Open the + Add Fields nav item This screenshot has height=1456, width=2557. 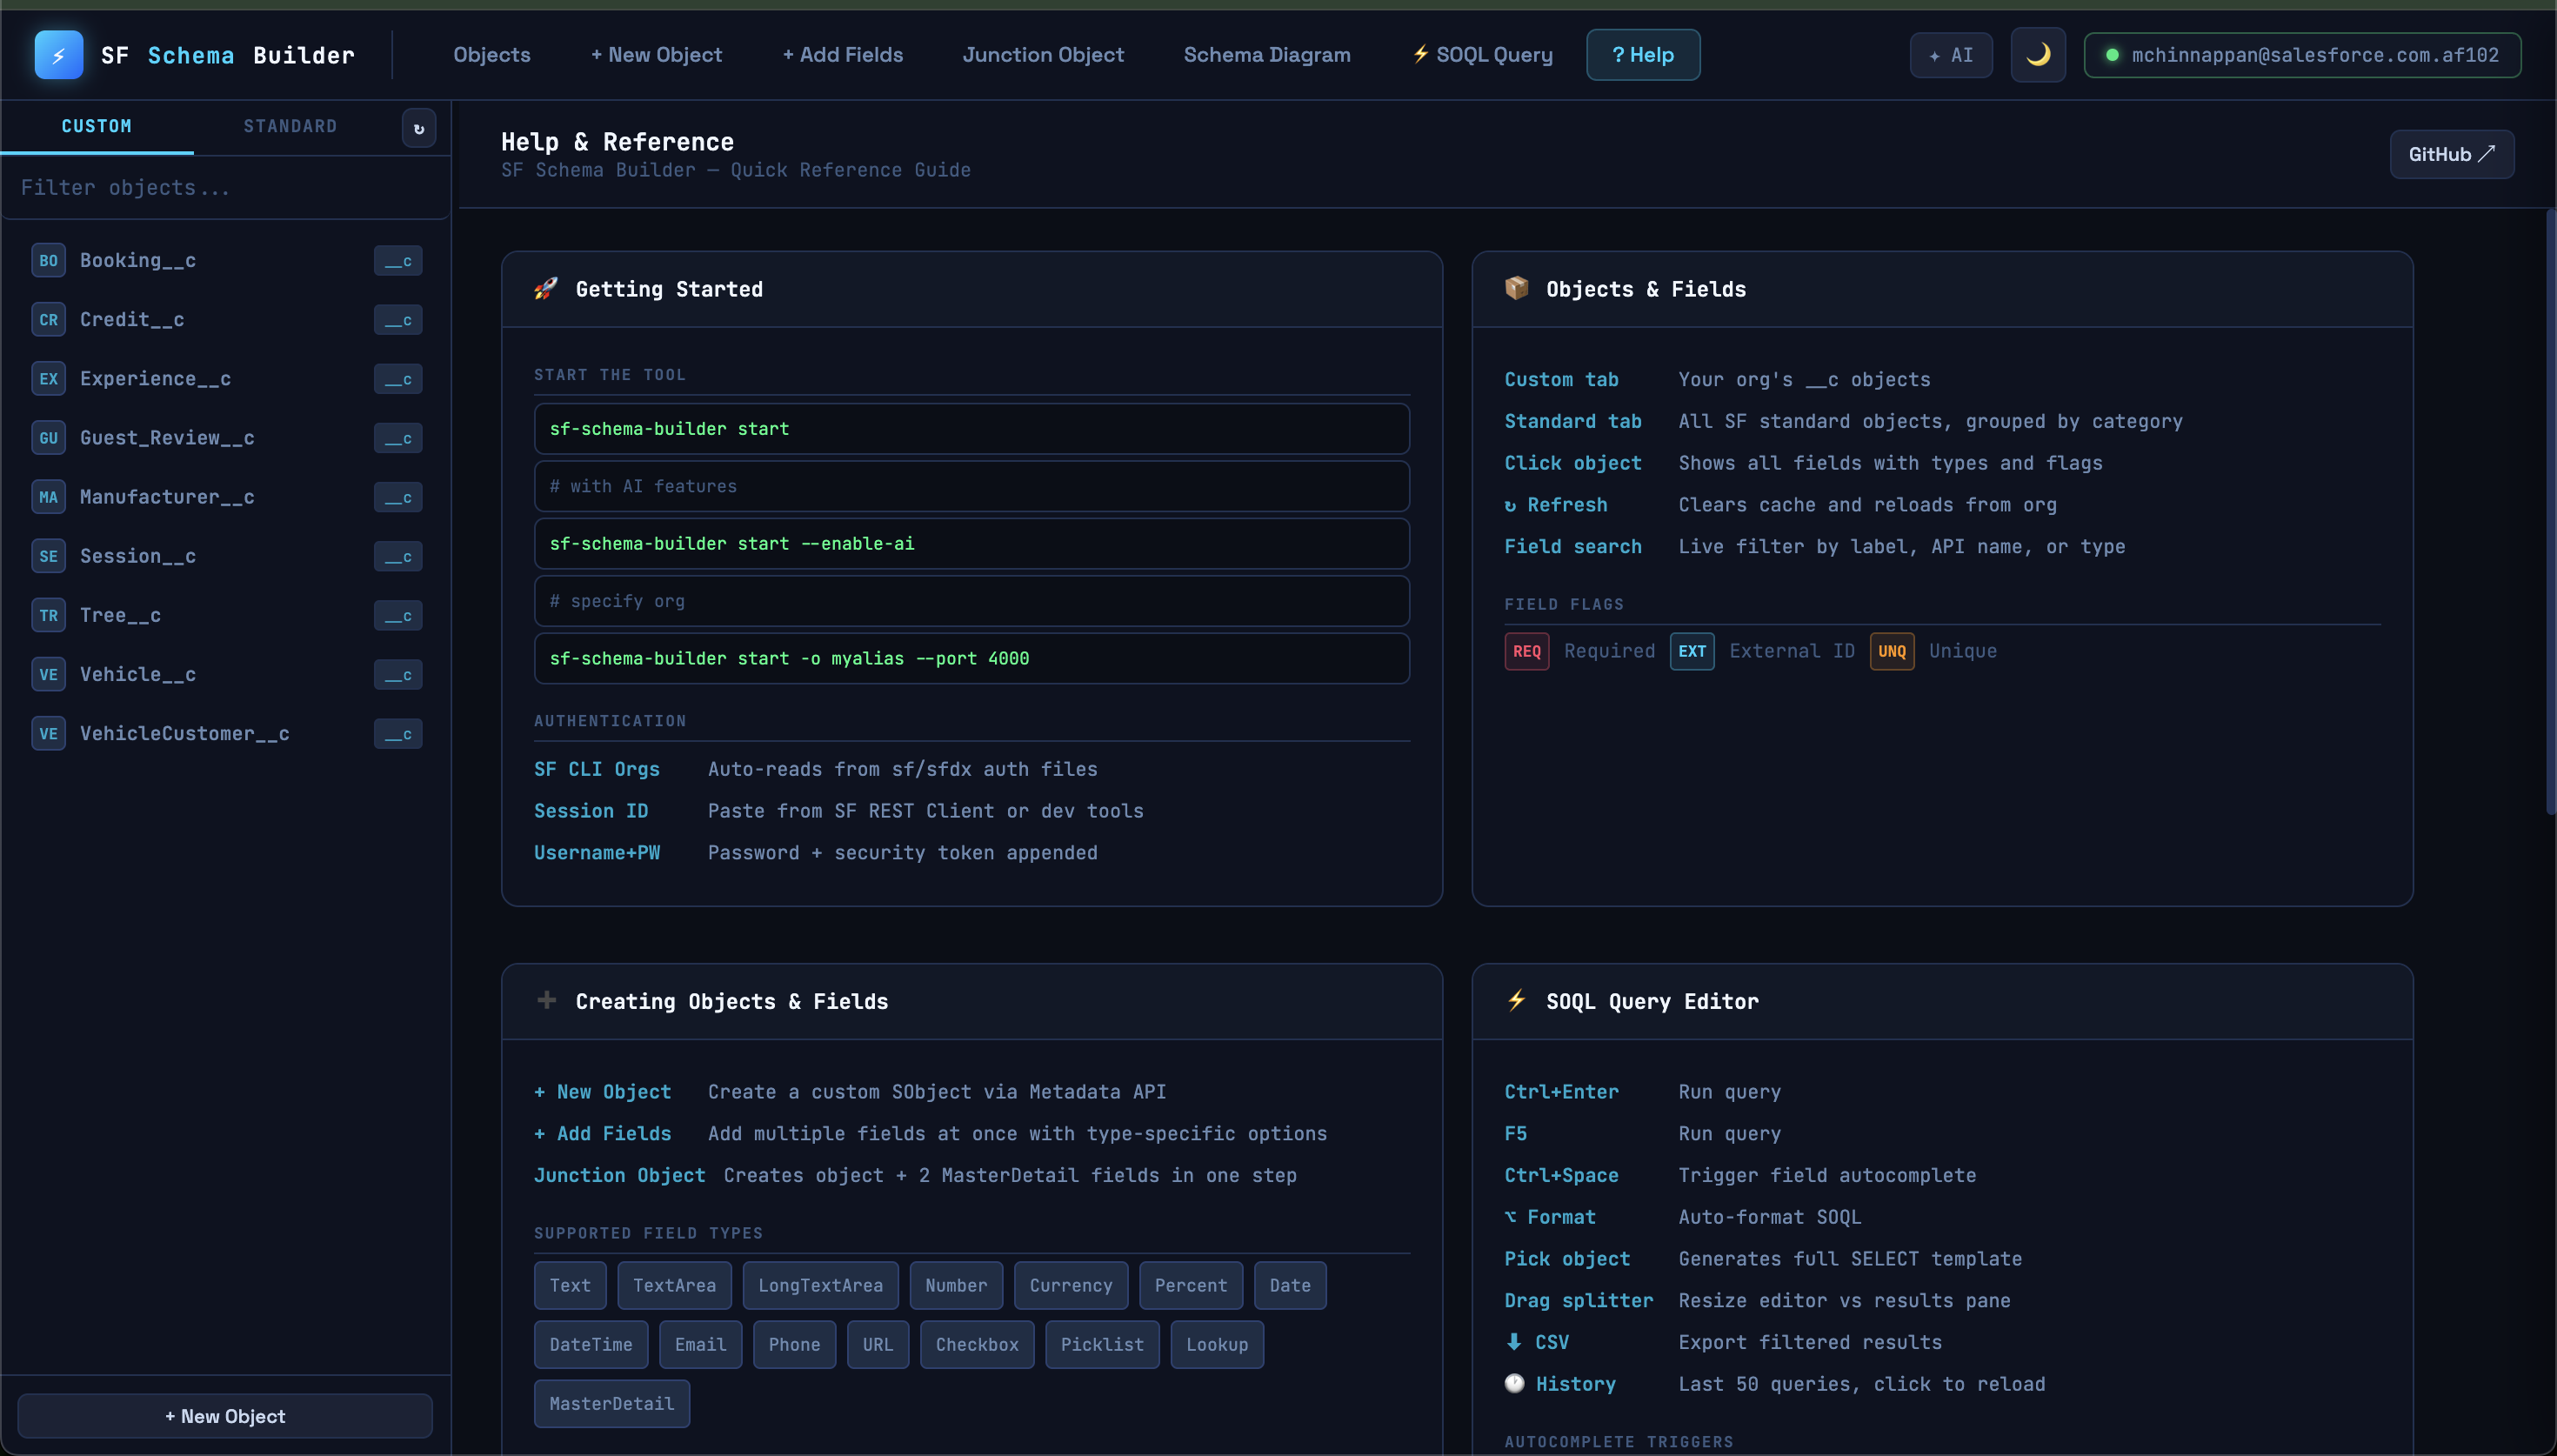(843, 55)
